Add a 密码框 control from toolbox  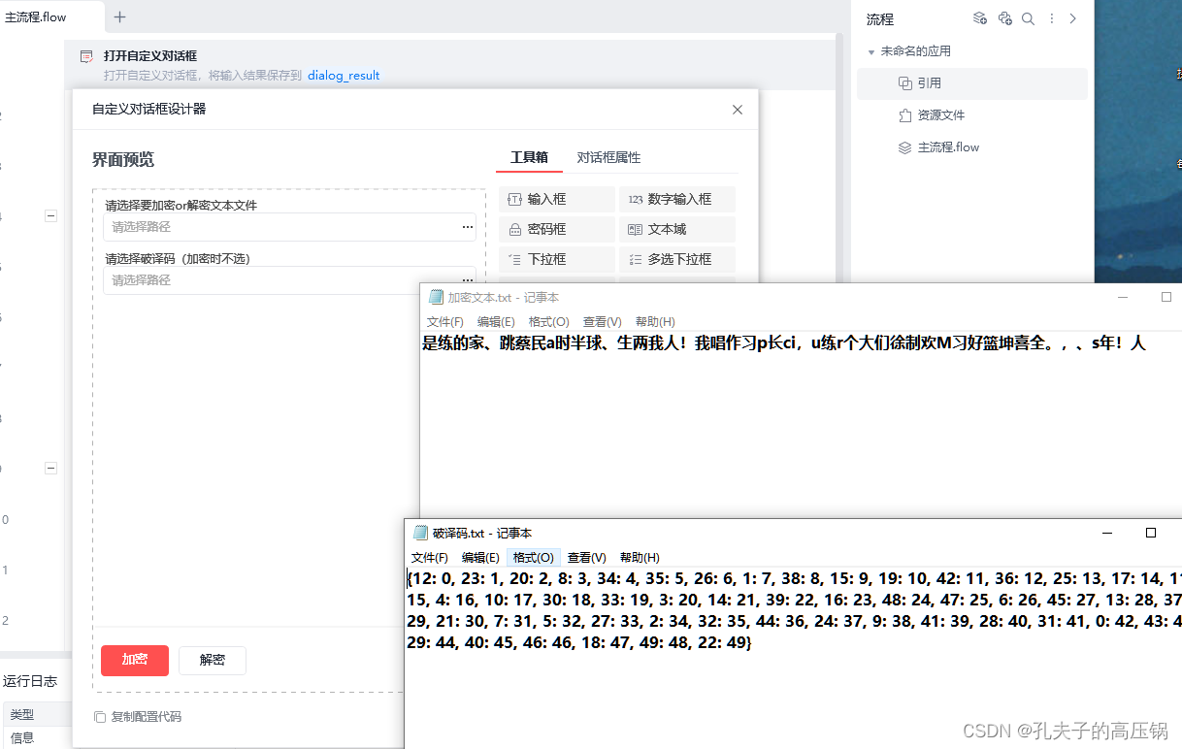pyautogui.click(x=556, y=229)
